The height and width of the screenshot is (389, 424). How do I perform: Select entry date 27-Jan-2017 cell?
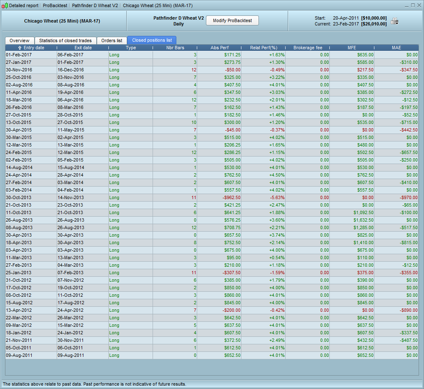point(31,62)
